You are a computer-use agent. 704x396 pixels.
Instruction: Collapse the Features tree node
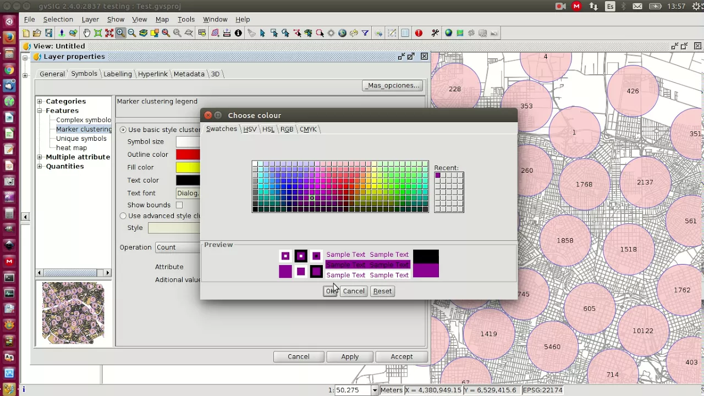pyautogui.click(x=40, y=111)
